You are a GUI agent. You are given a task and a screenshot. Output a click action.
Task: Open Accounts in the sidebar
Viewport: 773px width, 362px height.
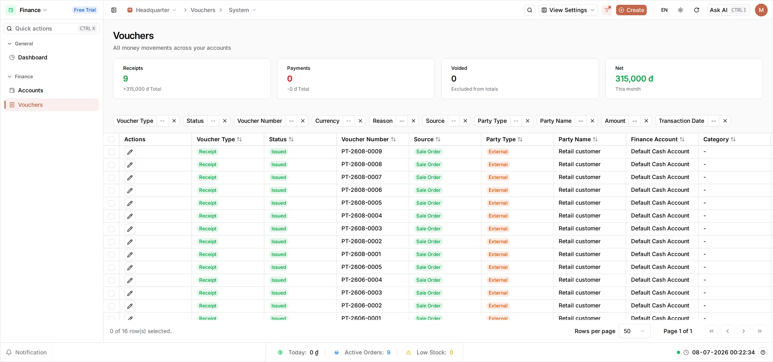coord(51,90)
